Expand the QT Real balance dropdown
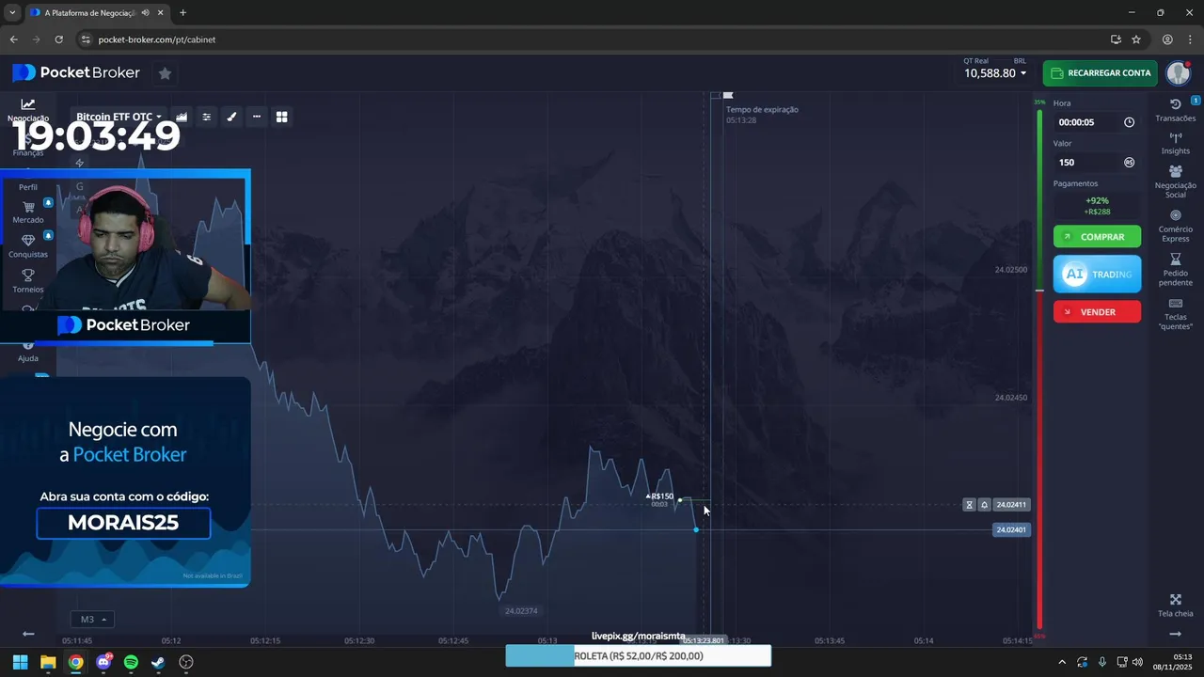Screen dimensions: 1204x677 [x=995, y=73]
